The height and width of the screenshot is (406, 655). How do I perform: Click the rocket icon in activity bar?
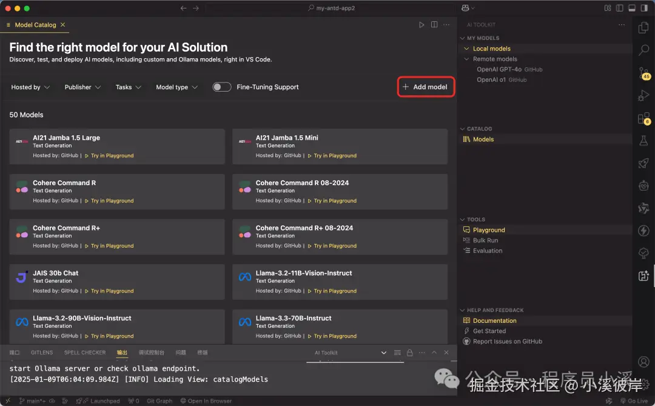coord(643,163)
